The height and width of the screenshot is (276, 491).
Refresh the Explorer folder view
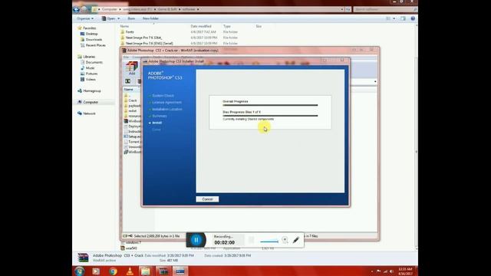point(348,9)
